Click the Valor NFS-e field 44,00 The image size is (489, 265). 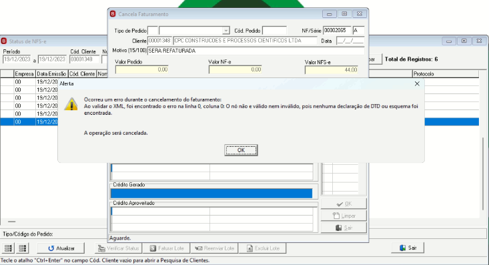pyautogui.click(x=331, y=70)
